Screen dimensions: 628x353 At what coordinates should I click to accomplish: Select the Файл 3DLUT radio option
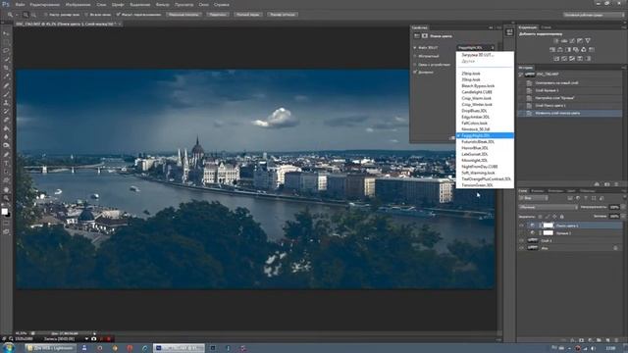[415, 48]
